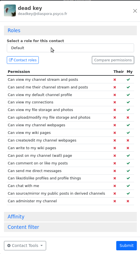Open the Contact roles link
Viewport: 140px width, 254px height.
click(x=23, y=60)
